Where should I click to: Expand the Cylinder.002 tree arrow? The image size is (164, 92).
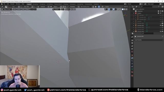tap(134, 26)
